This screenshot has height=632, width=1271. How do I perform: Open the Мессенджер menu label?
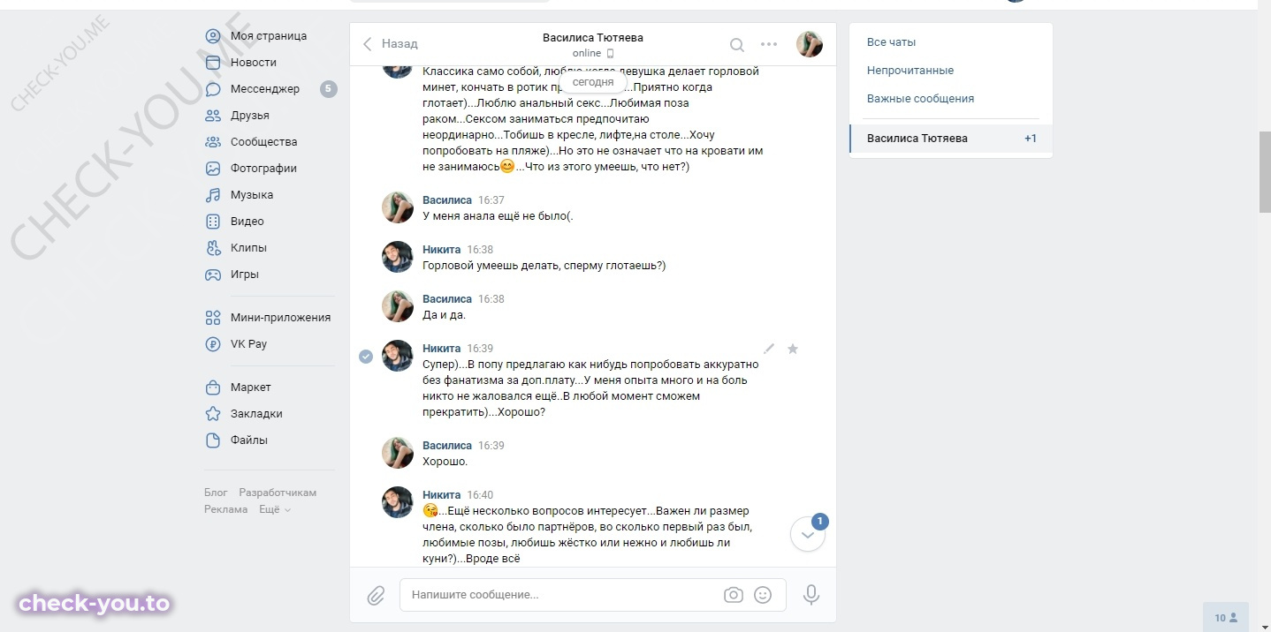tap(265, 89)
